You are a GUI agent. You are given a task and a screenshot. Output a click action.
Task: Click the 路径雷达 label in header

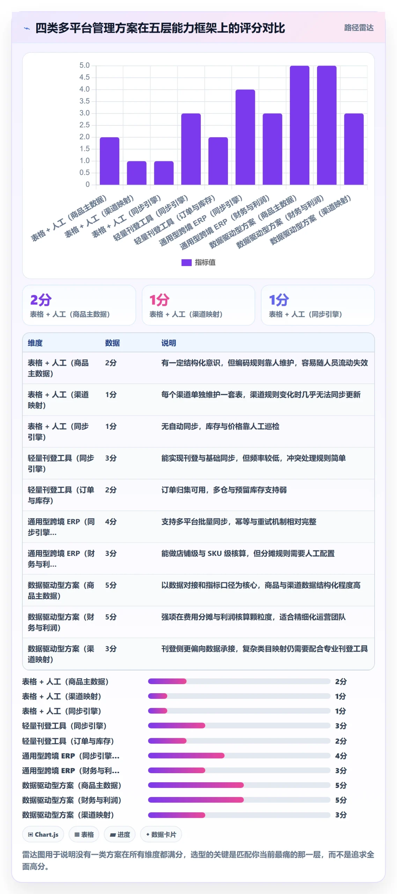click(359, 28)
